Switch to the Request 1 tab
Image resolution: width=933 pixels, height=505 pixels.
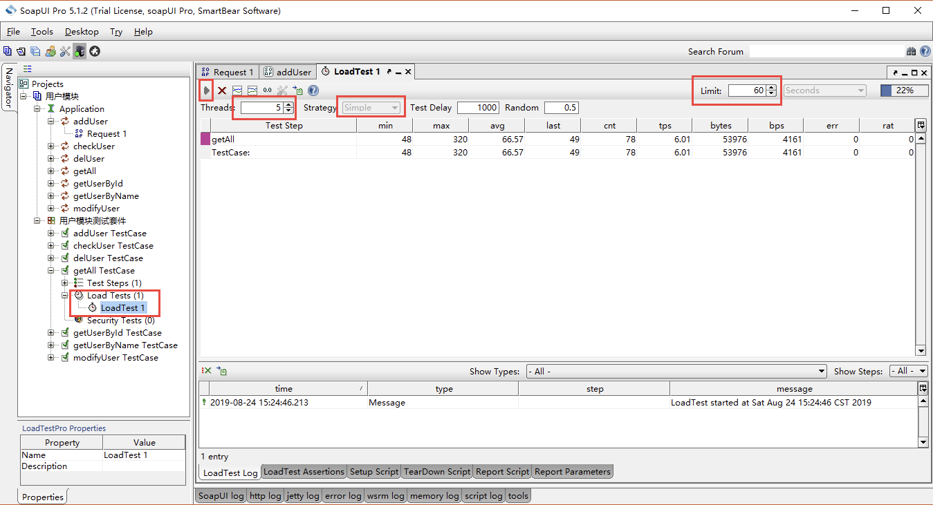pos(227,72)
